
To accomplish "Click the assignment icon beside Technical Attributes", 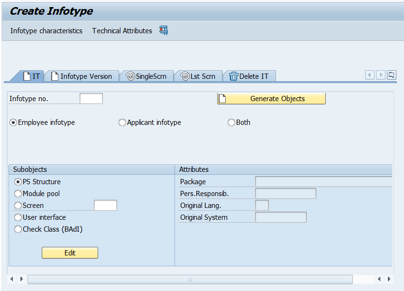I will coord(163,30).
